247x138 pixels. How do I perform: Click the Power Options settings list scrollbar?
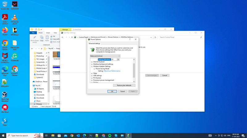pos(134,71)
